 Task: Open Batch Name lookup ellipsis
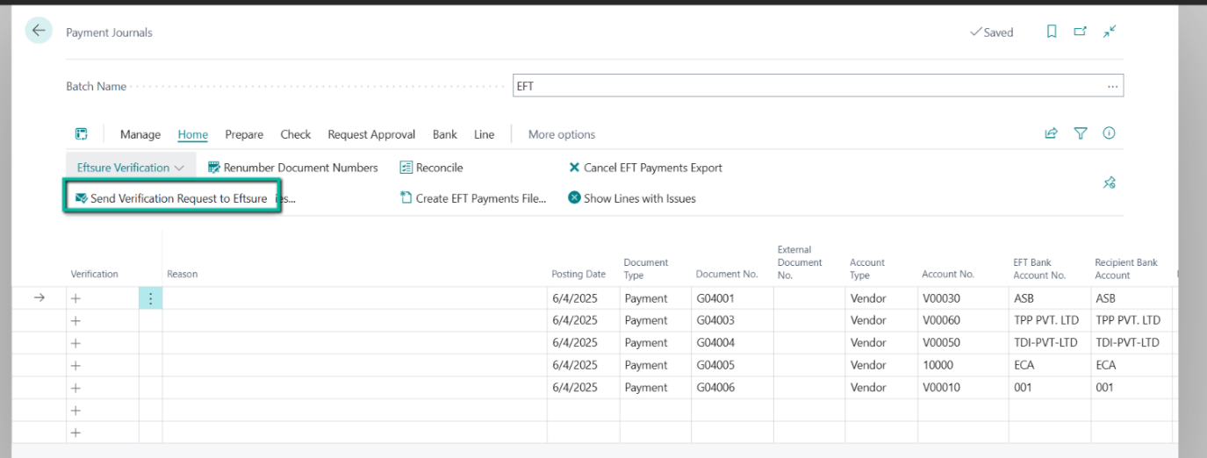(x=1113, y=86)
